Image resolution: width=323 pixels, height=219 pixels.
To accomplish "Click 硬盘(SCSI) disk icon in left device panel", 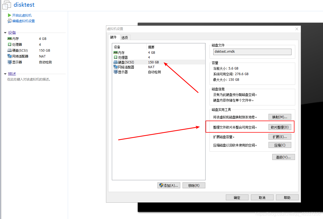I will (10, 51).
